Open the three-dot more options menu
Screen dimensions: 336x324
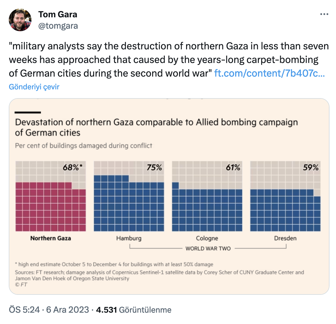tap(324, 14)
